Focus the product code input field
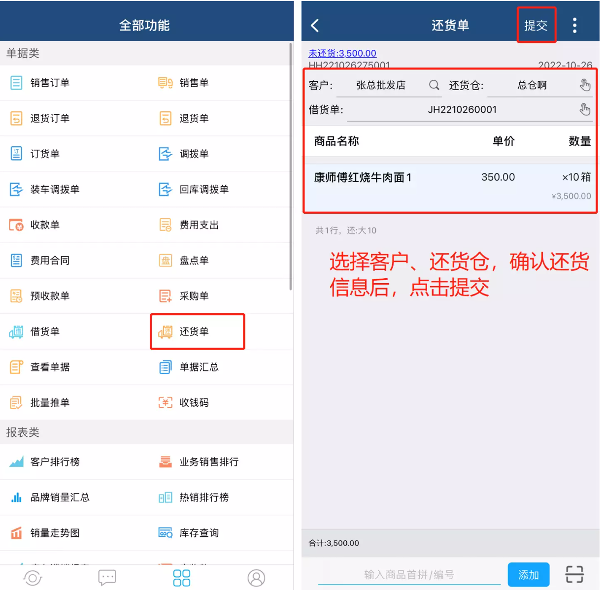 point(409,574)
